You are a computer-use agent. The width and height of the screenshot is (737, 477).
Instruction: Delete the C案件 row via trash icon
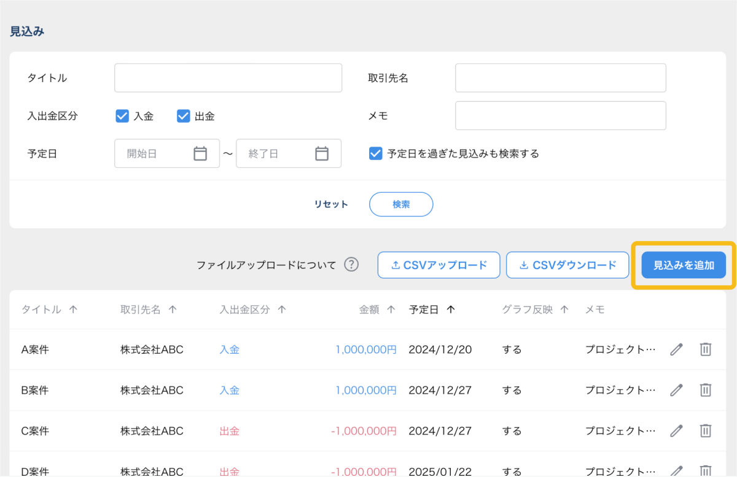706,431
